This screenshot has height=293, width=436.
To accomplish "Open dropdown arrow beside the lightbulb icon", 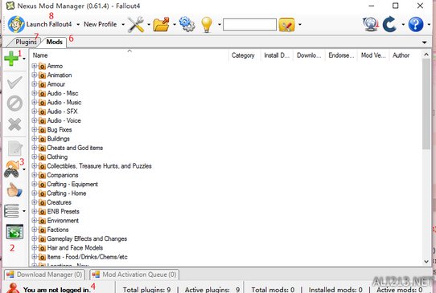I will coord(220,25).
